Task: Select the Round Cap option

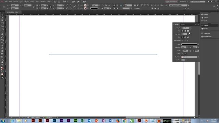Action: pyautogui.click(x=185, y=31)
